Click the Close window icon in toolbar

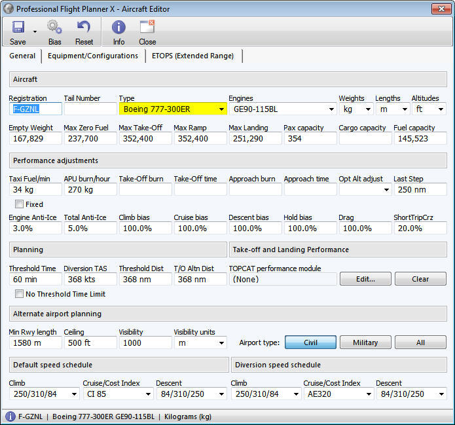pos(147,27)
